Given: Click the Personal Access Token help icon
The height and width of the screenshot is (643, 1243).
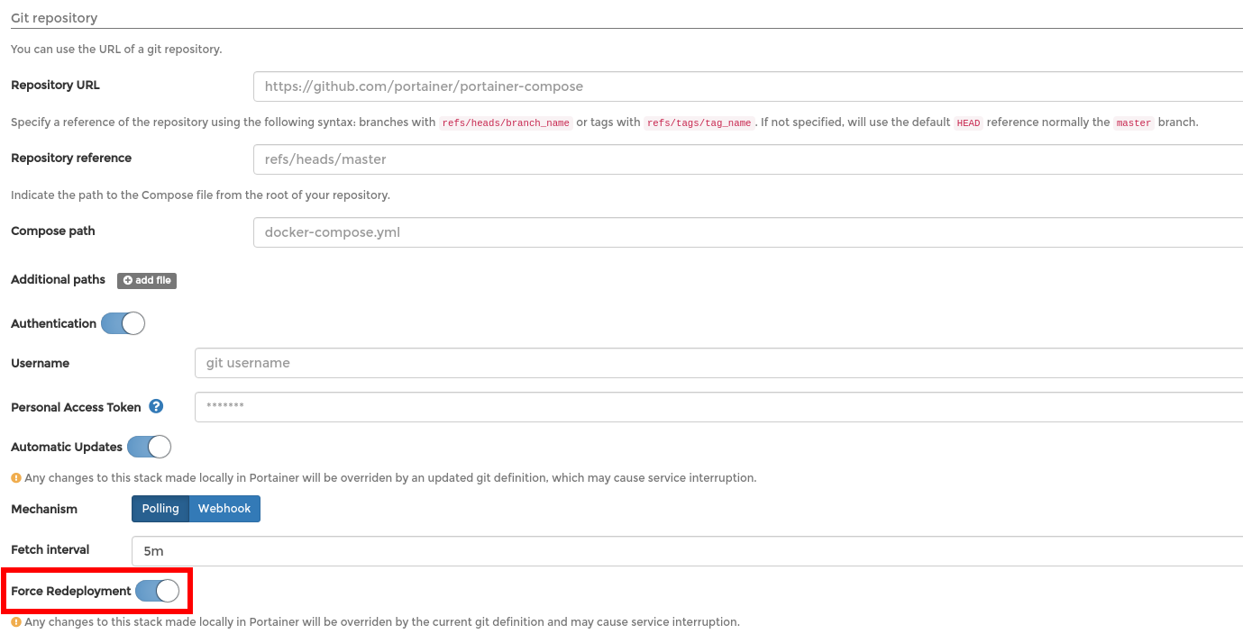Looking at the screenshot, I should 156,407.
